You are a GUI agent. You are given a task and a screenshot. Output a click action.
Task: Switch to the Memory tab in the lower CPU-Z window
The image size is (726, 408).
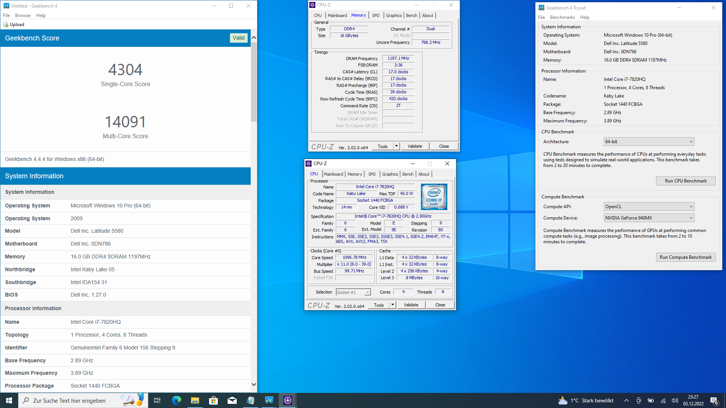355,174
